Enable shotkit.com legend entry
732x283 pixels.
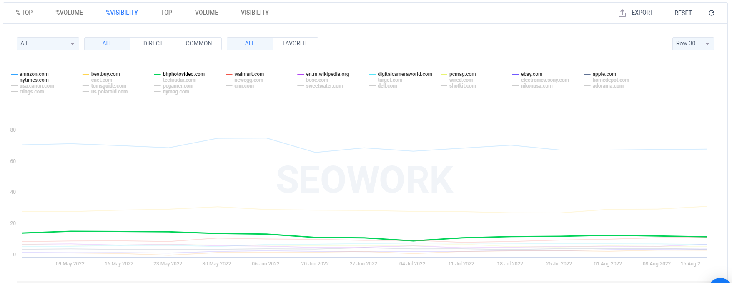458,86
